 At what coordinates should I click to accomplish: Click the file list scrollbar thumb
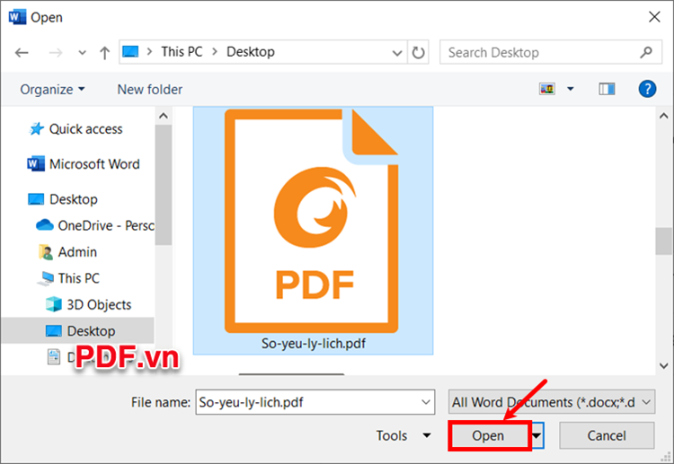tap(664, 241)
